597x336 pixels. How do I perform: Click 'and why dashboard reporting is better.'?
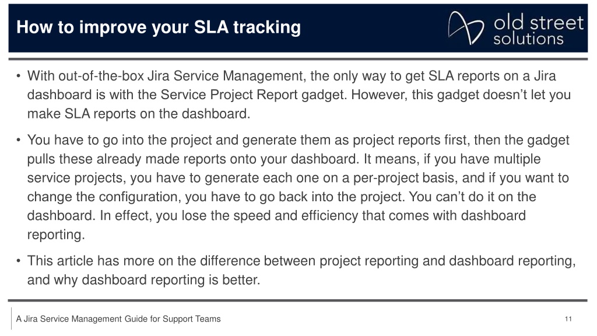pos(143,280)
